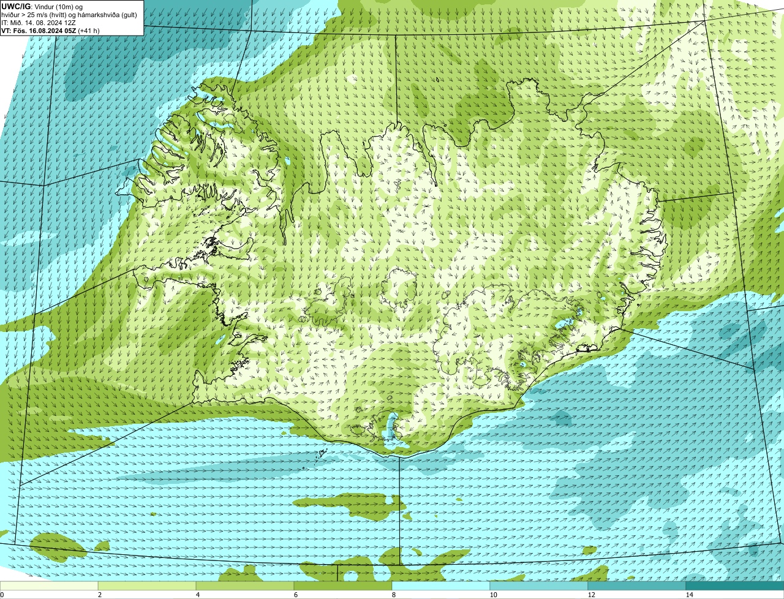Click the dark teal legend swatch above 14
This screenshot has height=599, width=784.
735,586
